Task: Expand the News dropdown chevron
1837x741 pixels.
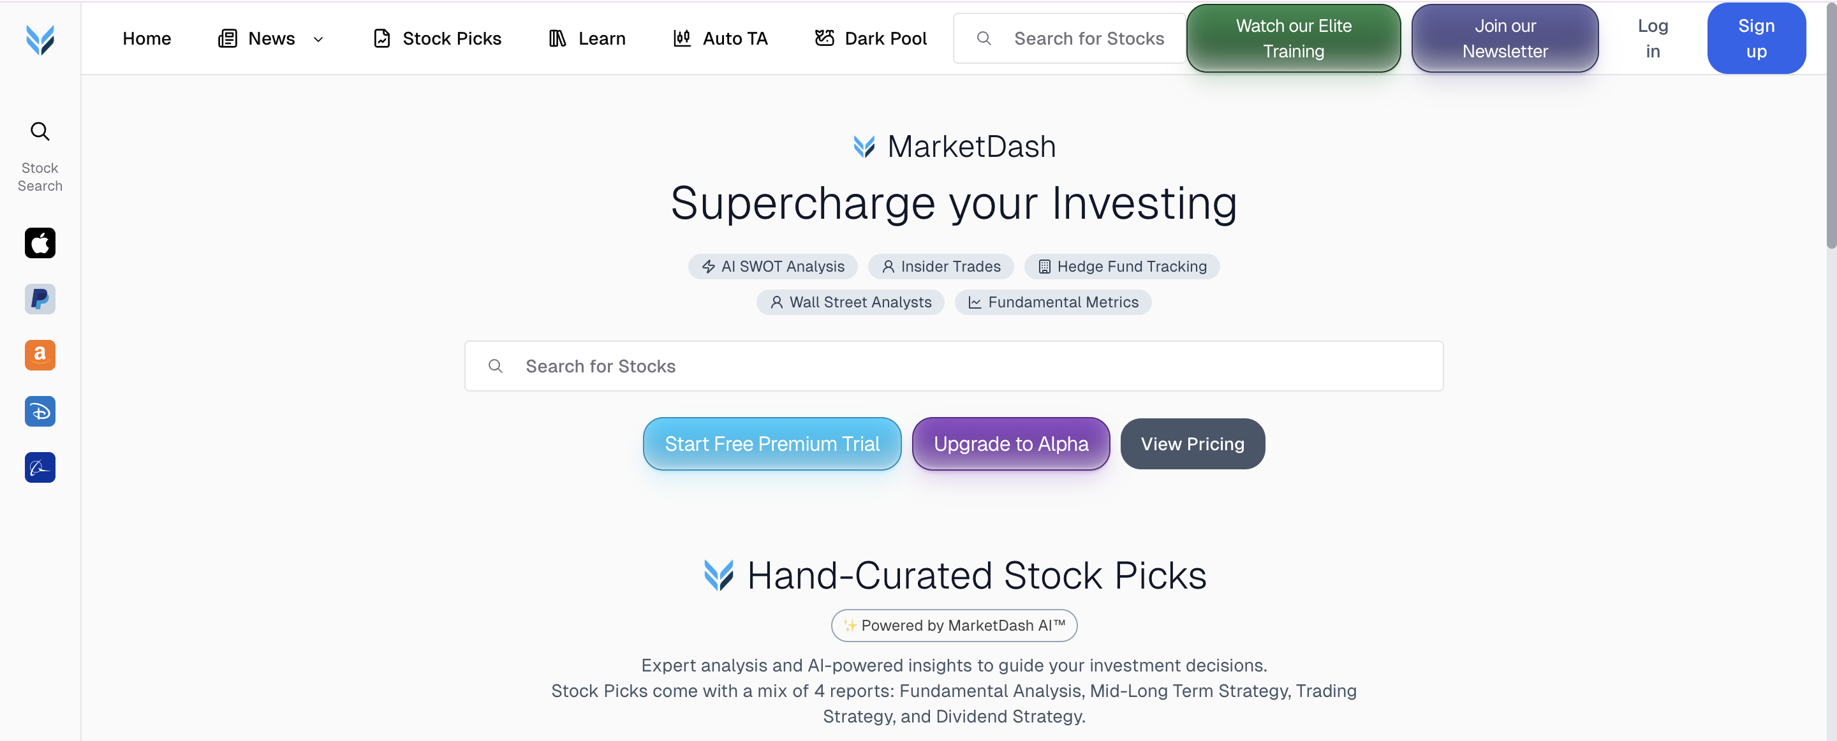Action: coord(318,40)
